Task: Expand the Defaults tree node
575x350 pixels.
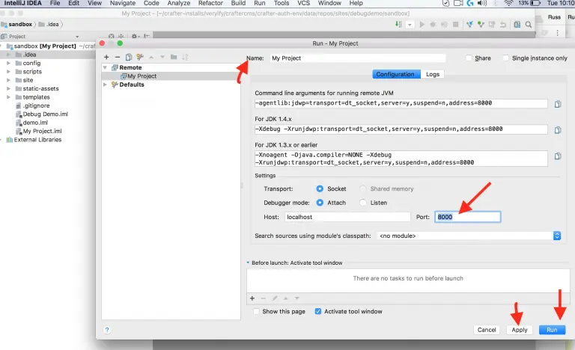Action: (106, 85)
